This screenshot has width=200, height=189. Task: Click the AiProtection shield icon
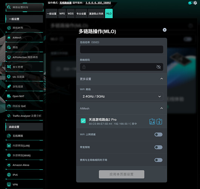(9, 57)
